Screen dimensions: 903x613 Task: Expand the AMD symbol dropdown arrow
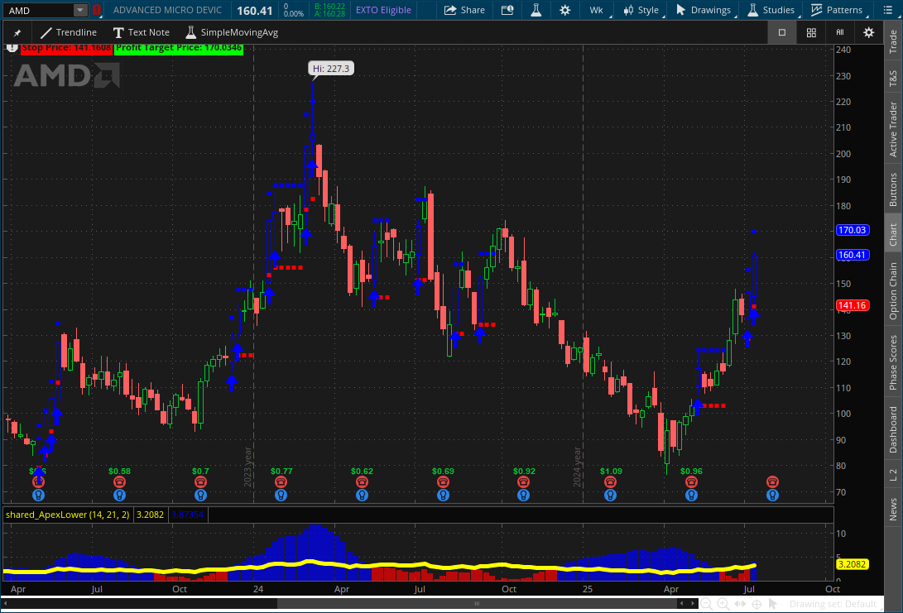tap(80, 10)
